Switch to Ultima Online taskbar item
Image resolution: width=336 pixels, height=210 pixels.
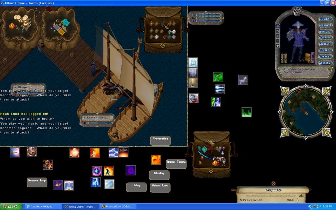point(81,207)
